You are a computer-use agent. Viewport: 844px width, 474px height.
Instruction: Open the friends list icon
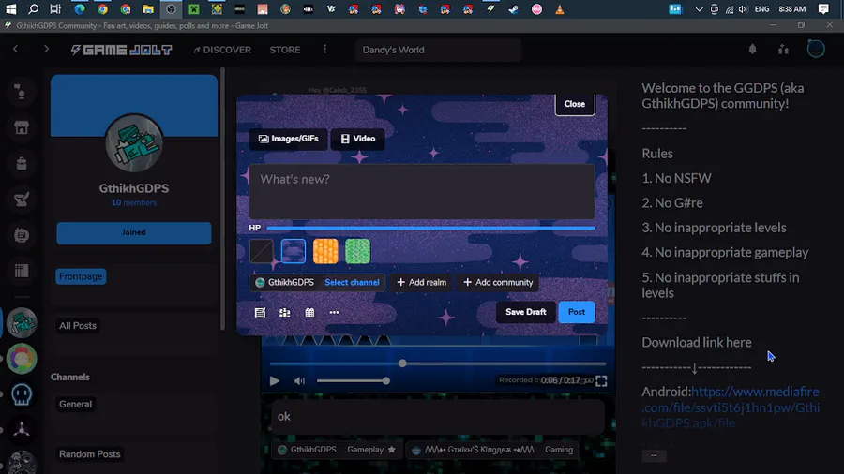[x=783, y=50]
